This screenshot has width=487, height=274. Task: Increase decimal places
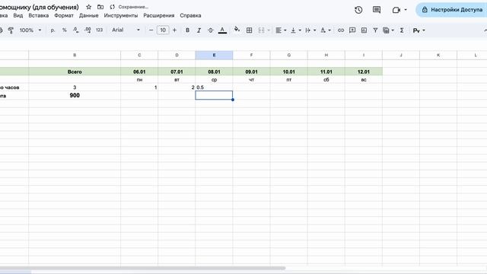click(88, 30)
